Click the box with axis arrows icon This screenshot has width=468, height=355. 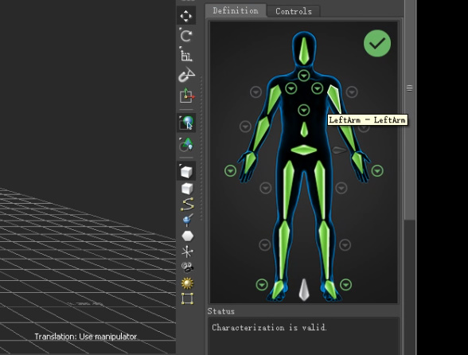coord(186,96)
